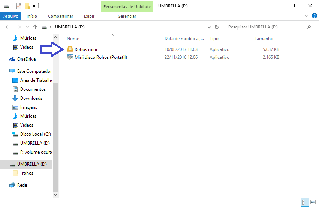This screenshot has width=319, height=207.
Task: Select the Ferramentas de Unidade contextual tab
Action: tap(127, 7)
